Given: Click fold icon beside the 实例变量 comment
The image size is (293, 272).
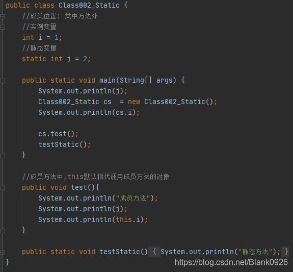Looking at the screenshot, I should pos(3,27).
